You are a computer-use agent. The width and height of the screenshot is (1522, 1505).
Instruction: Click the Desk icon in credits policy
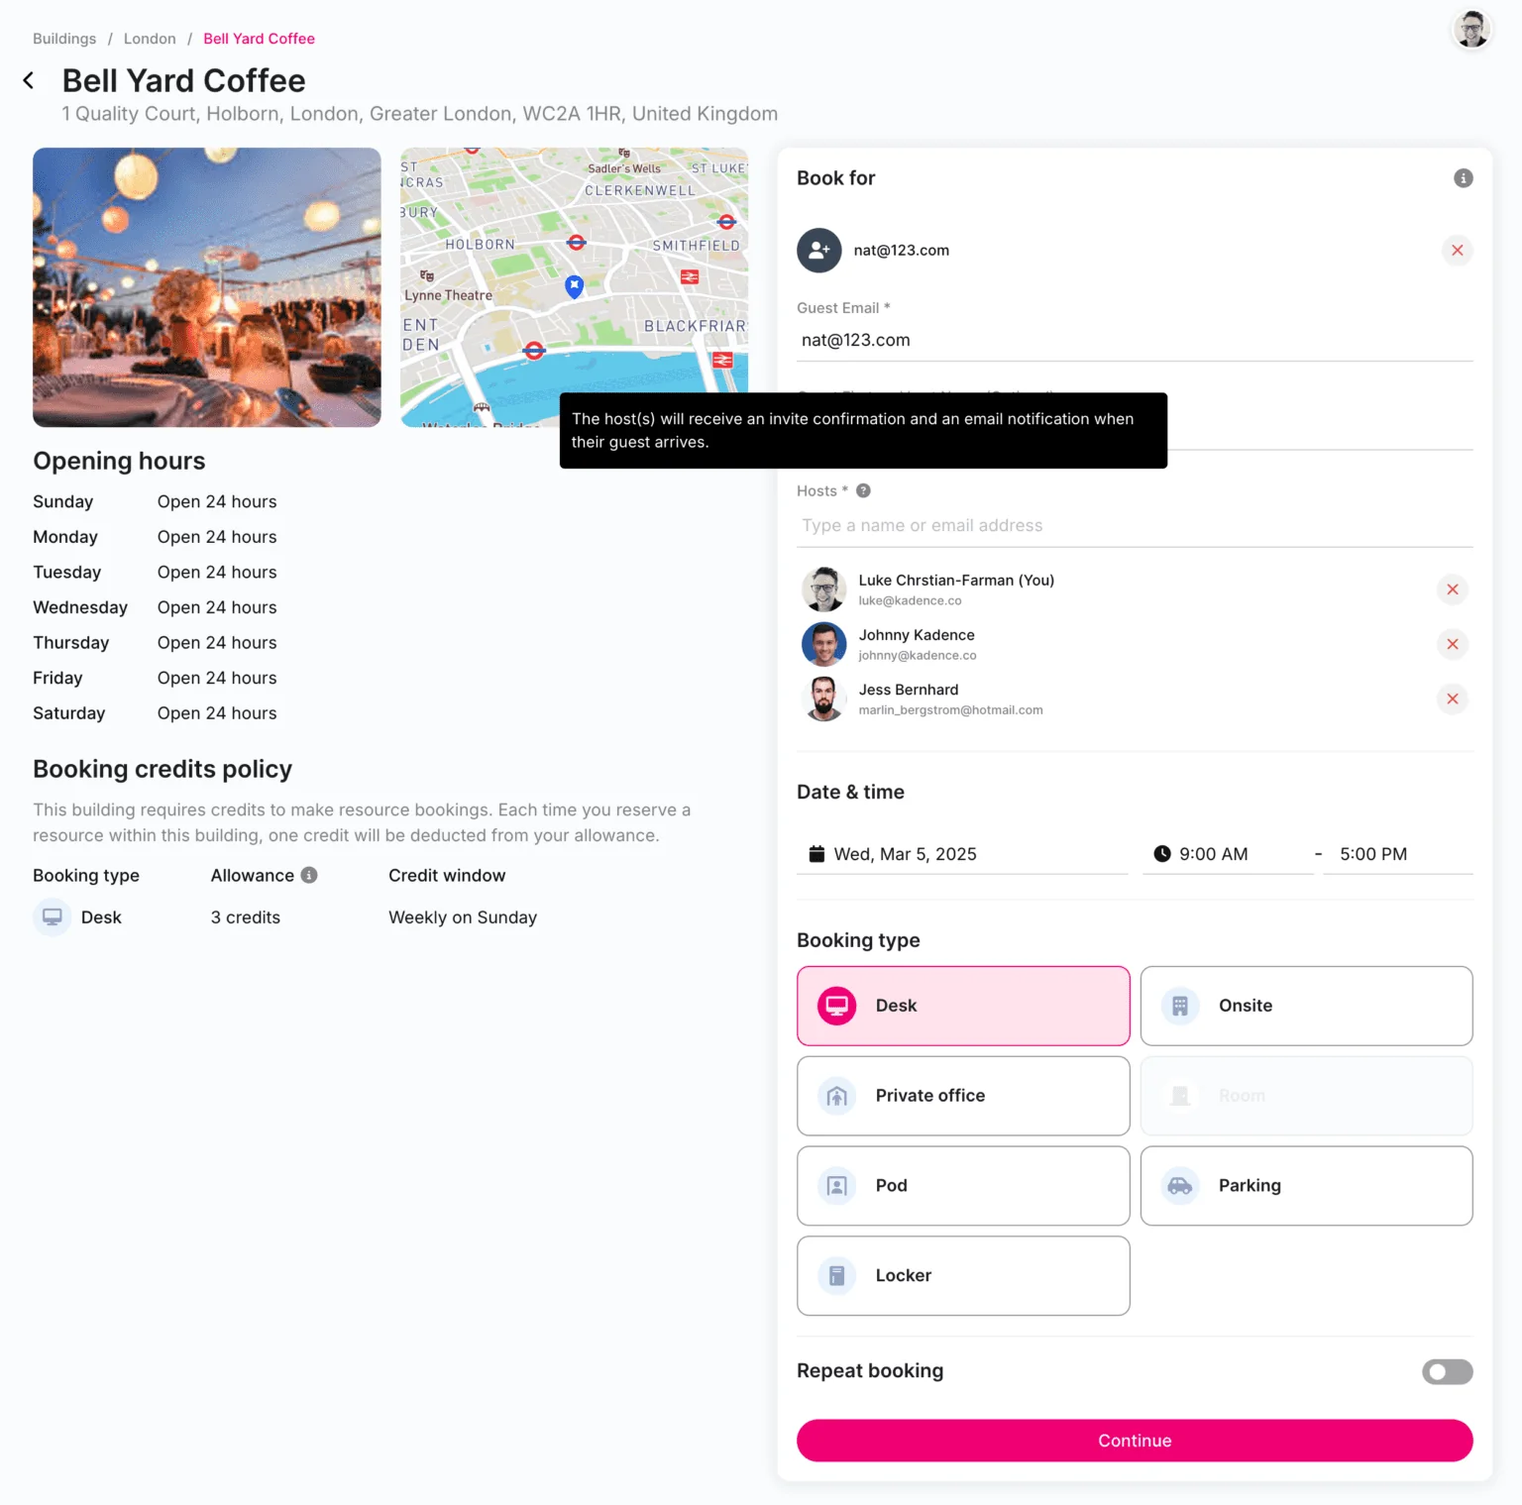[x=53, y=917]
